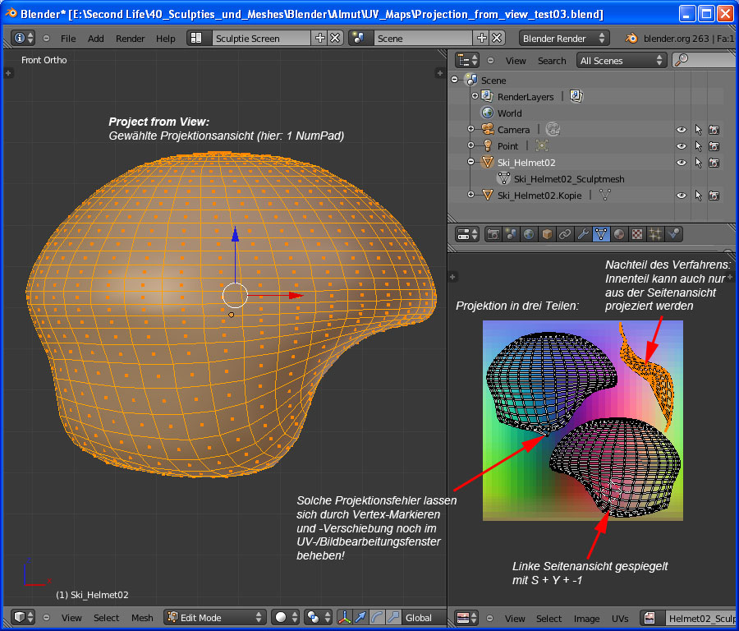Click the World properties globe icon
The width and height of the screenshot is (739, 631).
tap(529, 234)
